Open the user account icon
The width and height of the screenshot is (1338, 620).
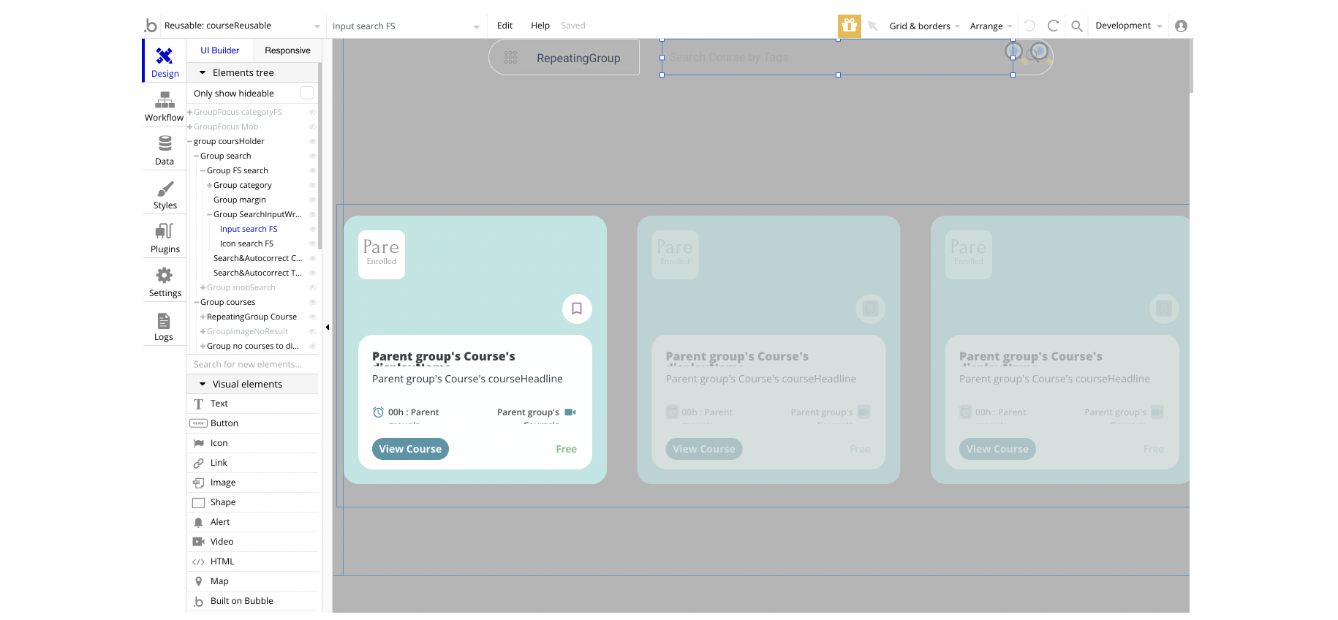pyautogui.click(x=1181, y=26)
